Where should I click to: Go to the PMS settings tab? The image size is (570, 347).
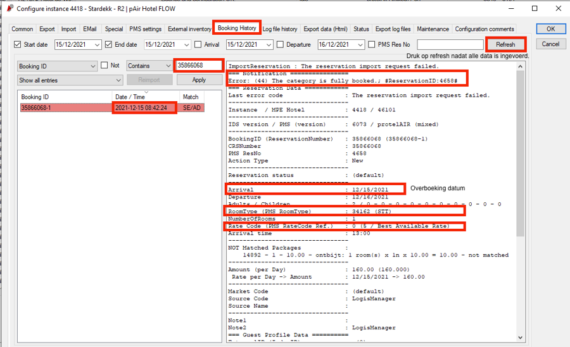tap(146, 29)
